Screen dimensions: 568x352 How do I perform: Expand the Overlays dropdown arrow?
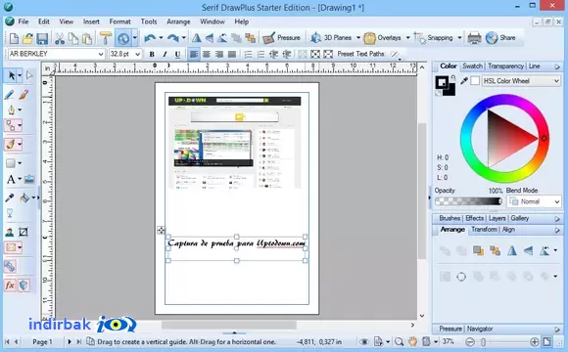408,37
